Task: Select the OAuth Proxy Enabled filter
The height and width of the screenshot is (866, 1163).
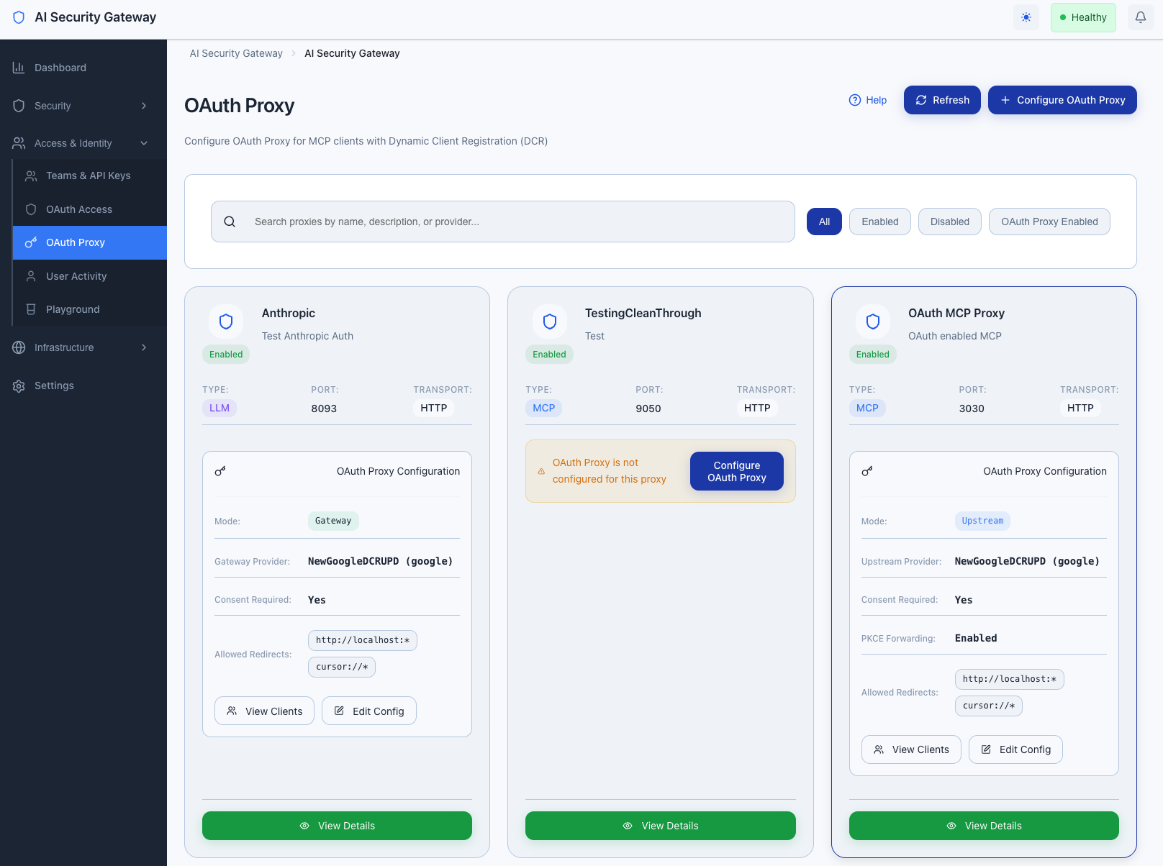Action: click(1049, 221)
